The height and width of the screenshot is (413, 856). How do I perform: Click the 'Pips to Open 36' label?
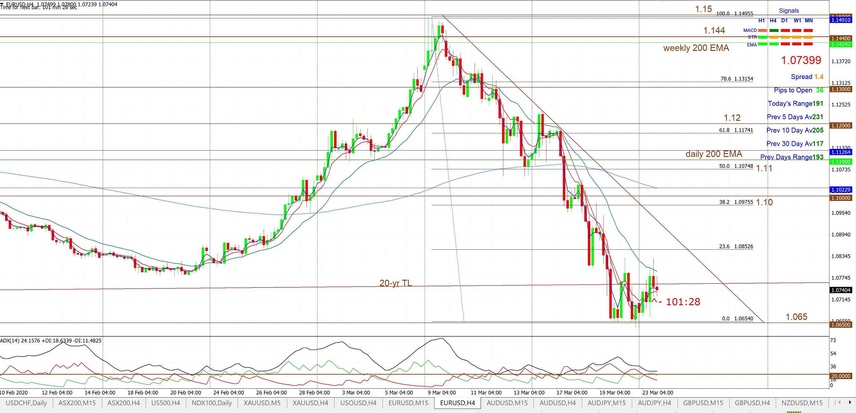click(x=799, y=90)
